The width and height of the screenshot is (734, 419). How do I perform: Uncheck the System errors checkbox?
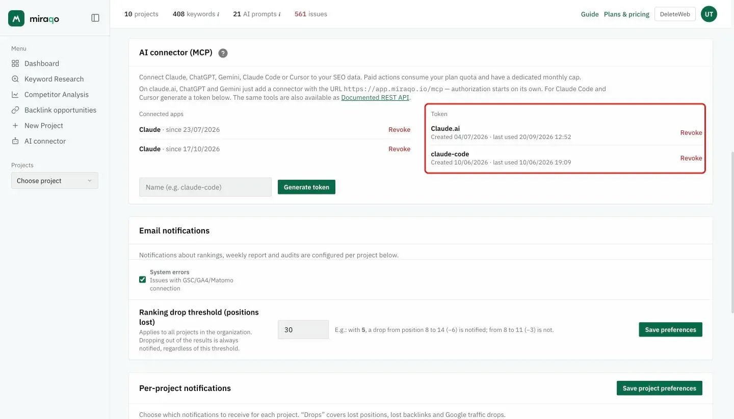tap(143, 280)
